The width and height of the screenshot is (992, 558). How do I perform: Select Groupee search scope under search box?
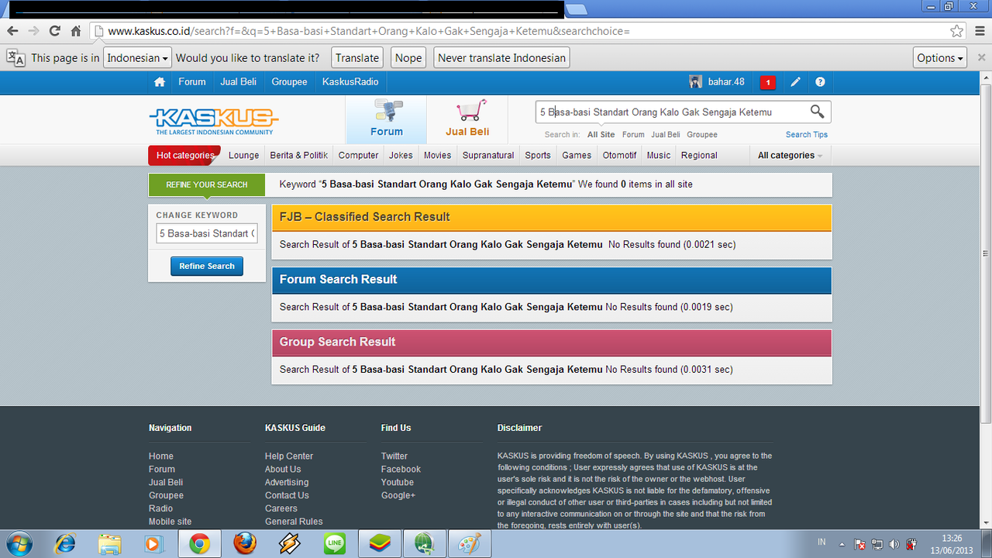[702, 135]
